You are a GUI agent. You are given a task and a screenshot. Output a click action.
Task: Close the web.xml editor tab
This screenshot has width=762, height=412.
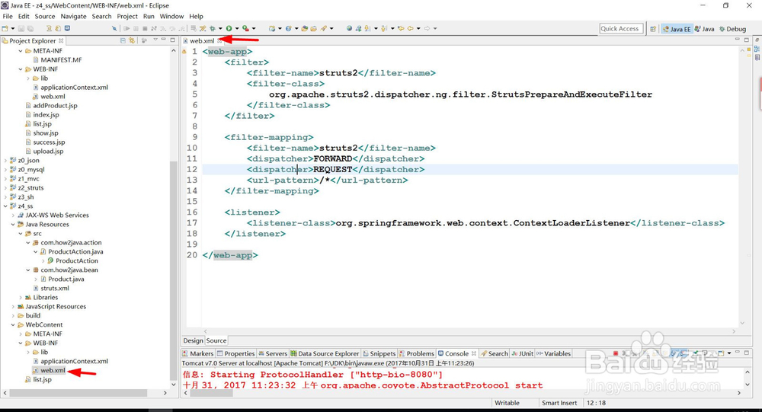click(219, 41)
